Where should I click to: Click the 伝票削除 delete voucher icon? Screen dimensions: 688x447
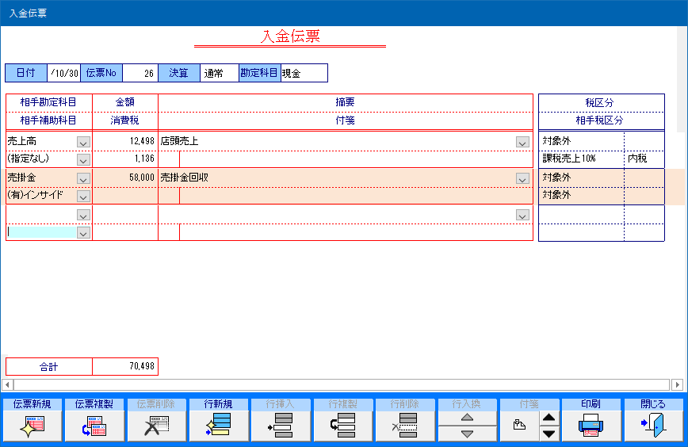pyautogui.click(x=156, y=426)
